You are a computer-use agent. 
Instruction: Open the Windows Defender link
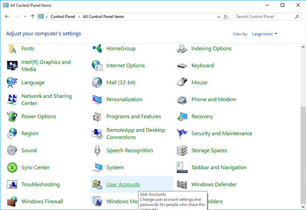(214, 184)
